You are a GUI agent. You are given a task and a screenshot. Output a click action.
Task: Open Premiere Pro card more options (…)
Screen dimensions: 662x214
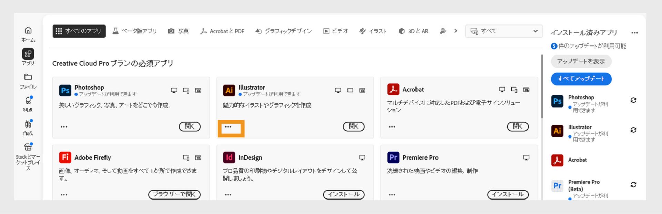(392, 195)
